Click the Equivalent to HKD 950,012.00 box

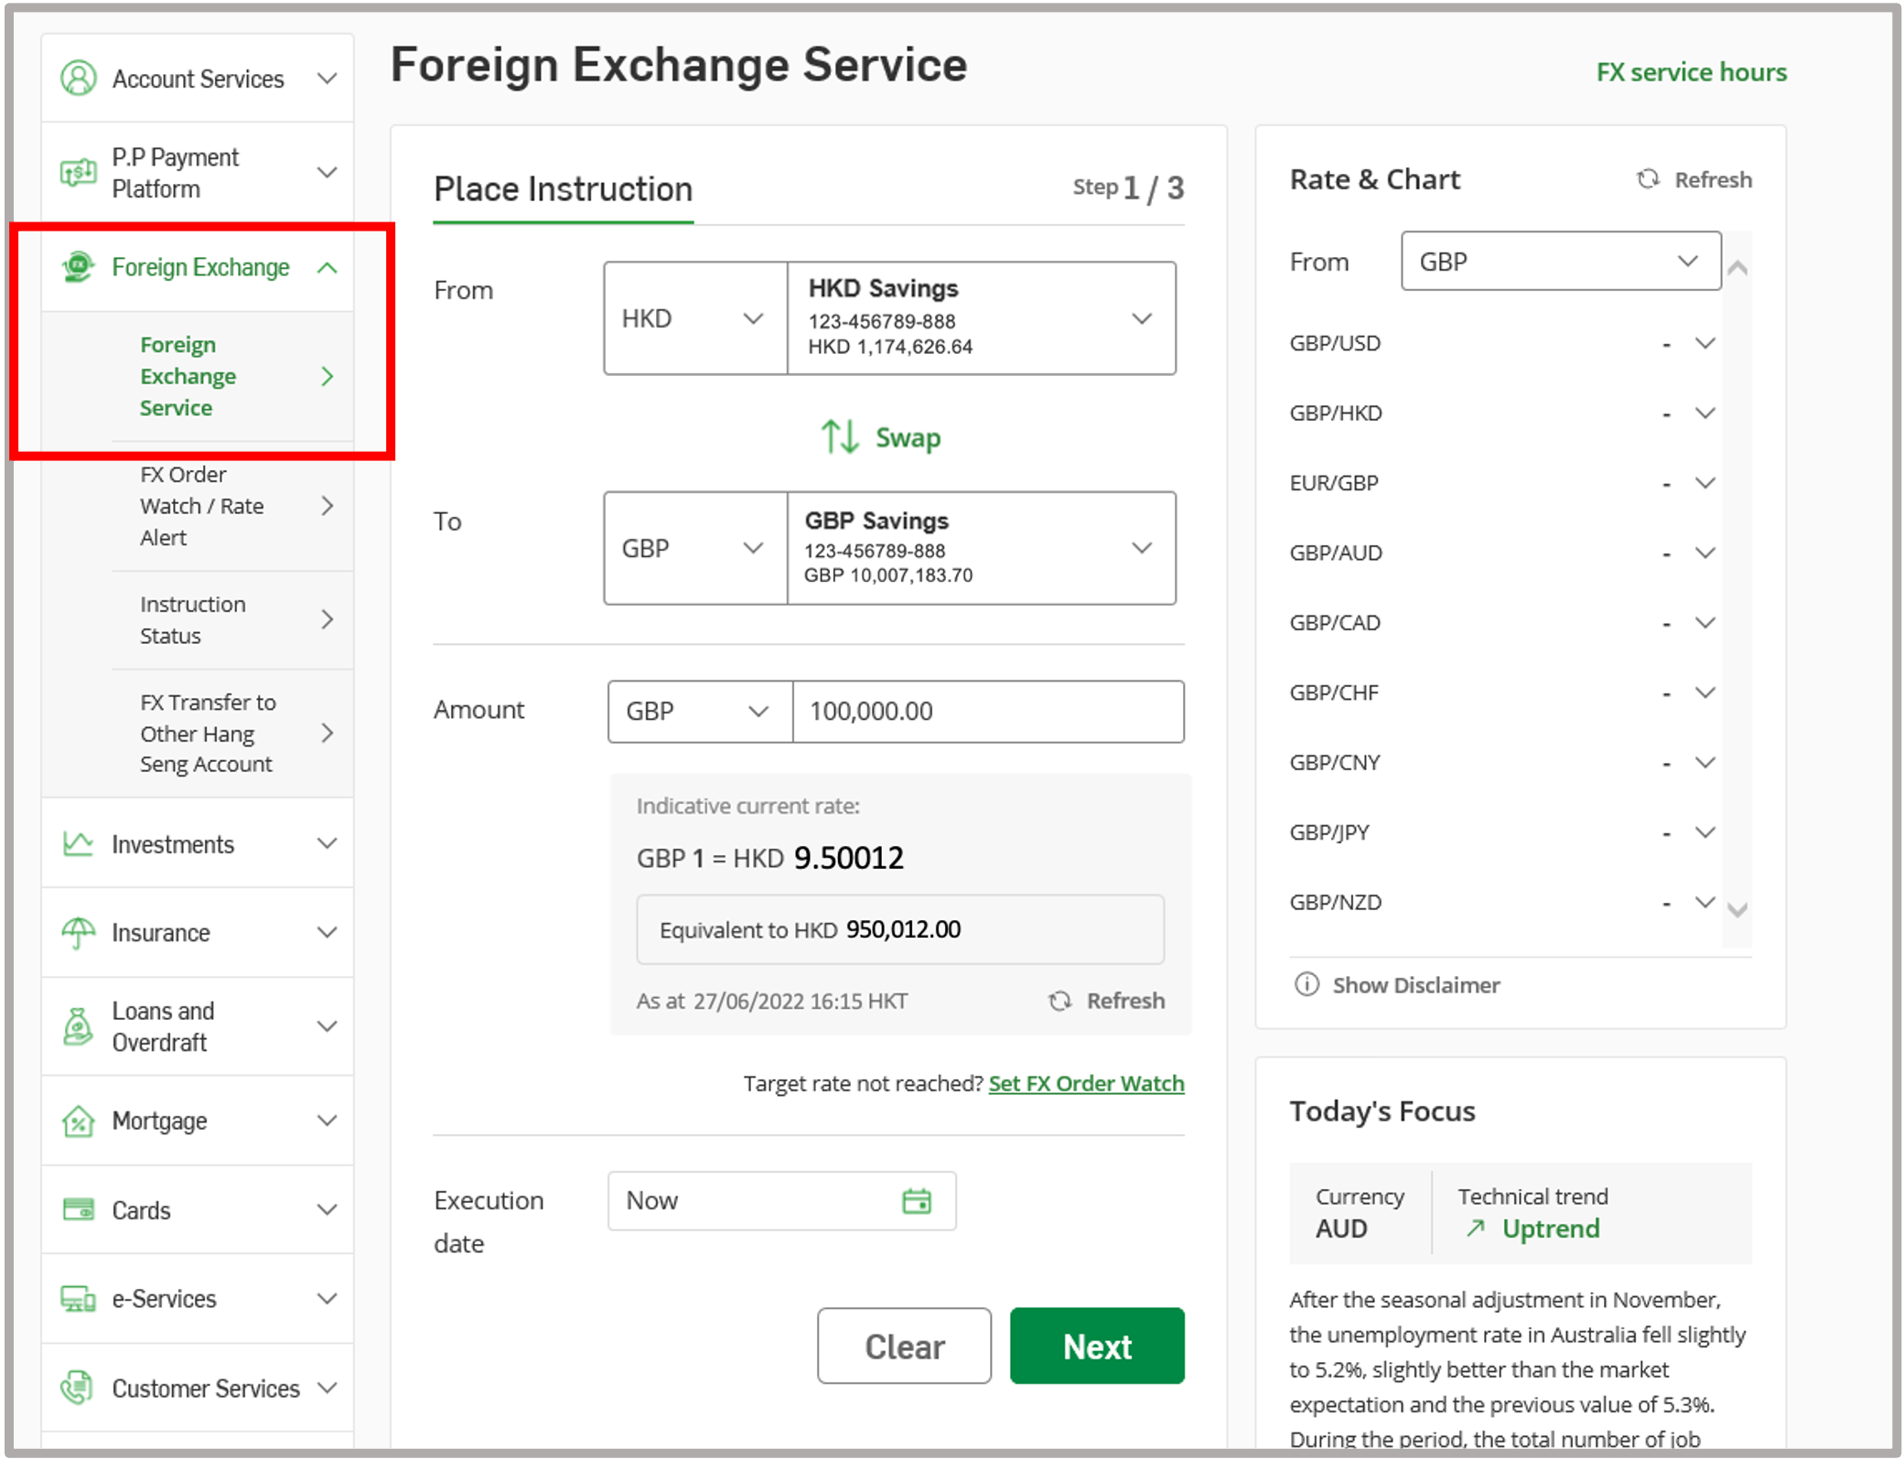[900, 929]
